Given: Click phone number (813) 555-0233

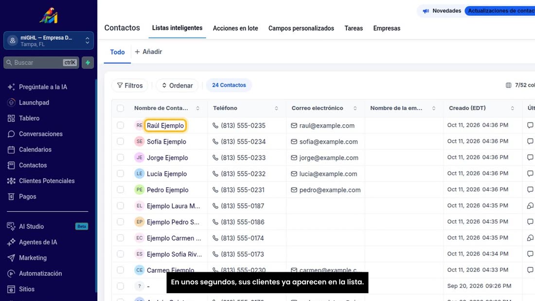Looking at the screenshot, I should click(243, 157).
